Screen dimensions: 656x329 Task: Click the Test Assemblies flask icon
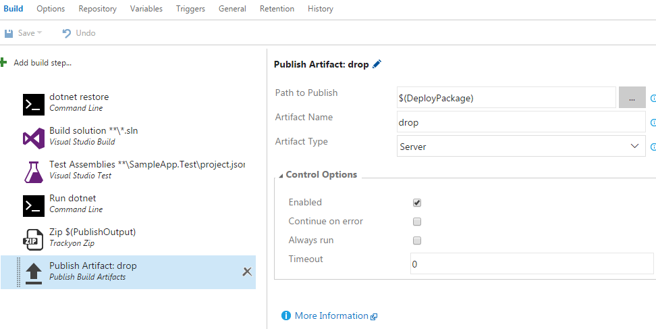pos(34,171)
